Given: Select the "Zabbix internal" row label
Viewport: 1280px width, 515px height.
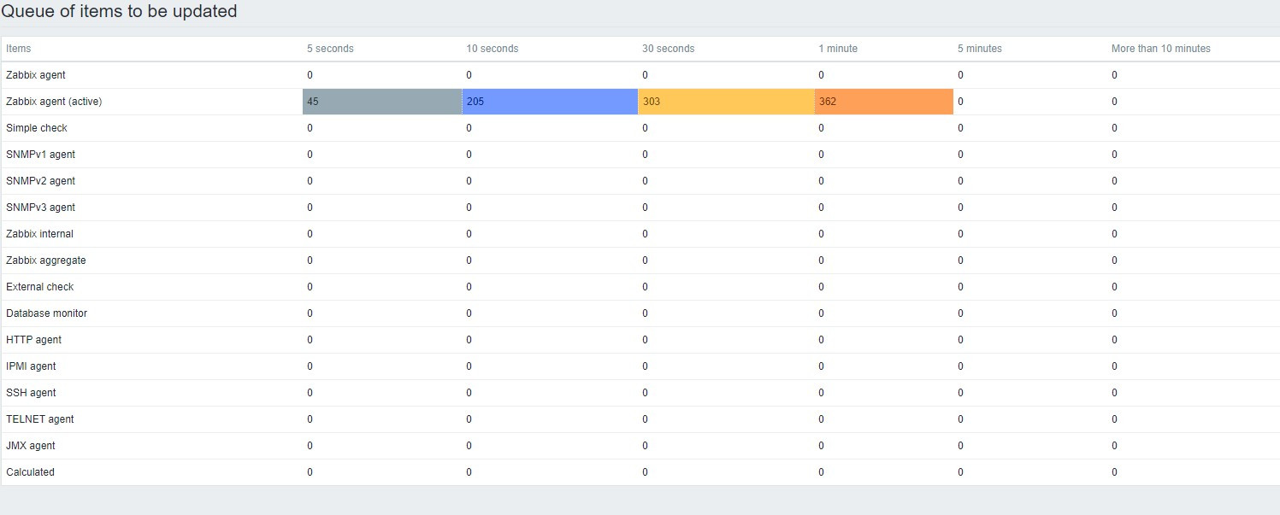Looking at the screenshot, I should point(39,234).
